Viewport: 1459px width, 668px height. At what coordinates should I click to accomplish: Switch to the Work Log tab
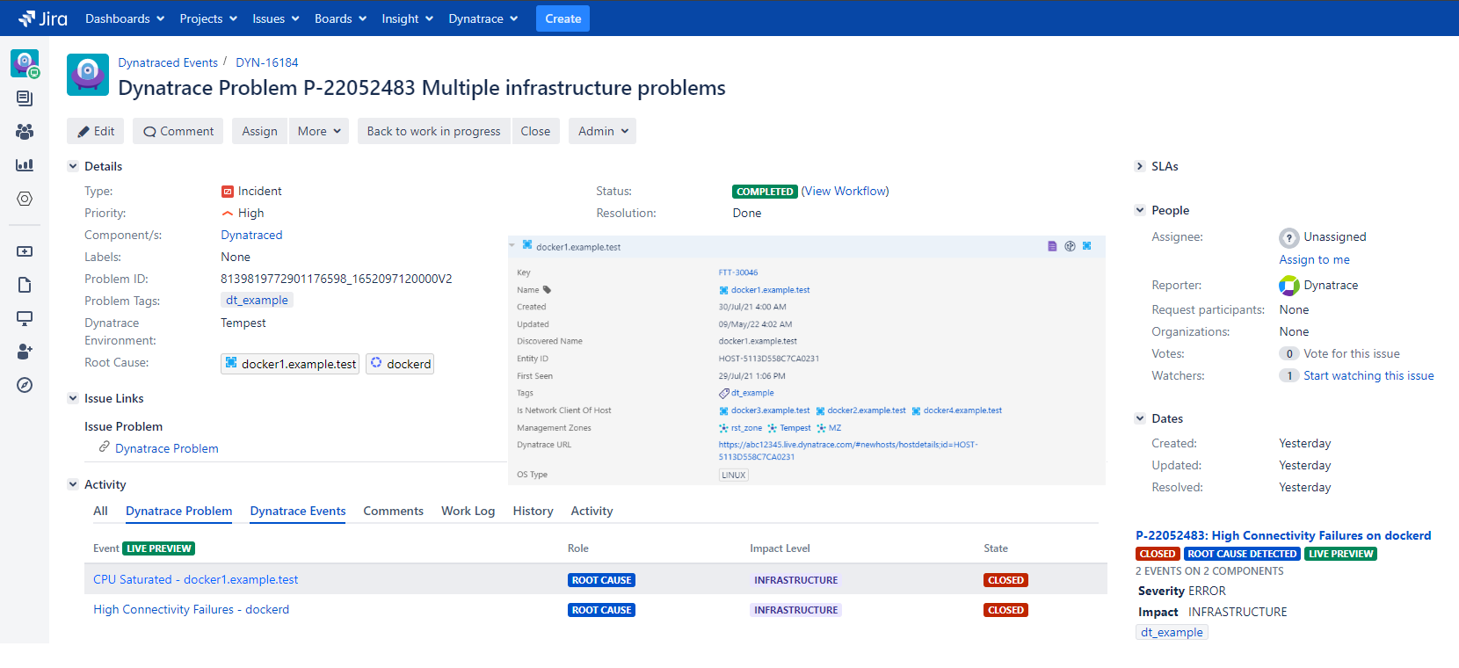468,511
